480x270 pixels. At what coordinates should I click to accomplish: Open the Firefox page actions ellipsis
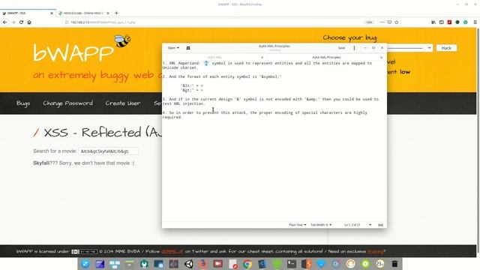pos(382,22)
